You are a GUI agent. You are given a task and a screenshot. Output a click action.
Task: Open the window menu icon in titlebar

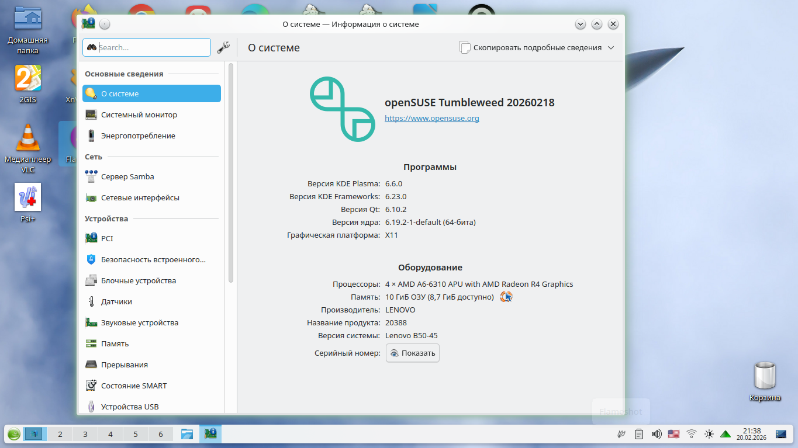88,24
